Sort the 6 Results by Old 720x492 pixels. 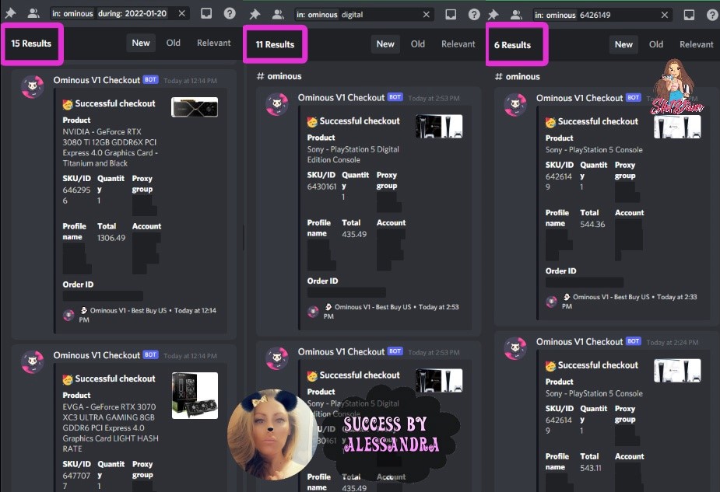point(655,44)
